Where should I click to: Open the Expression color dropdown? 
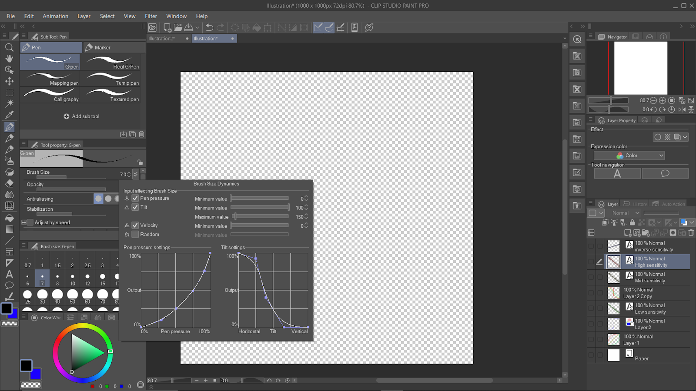629,156
